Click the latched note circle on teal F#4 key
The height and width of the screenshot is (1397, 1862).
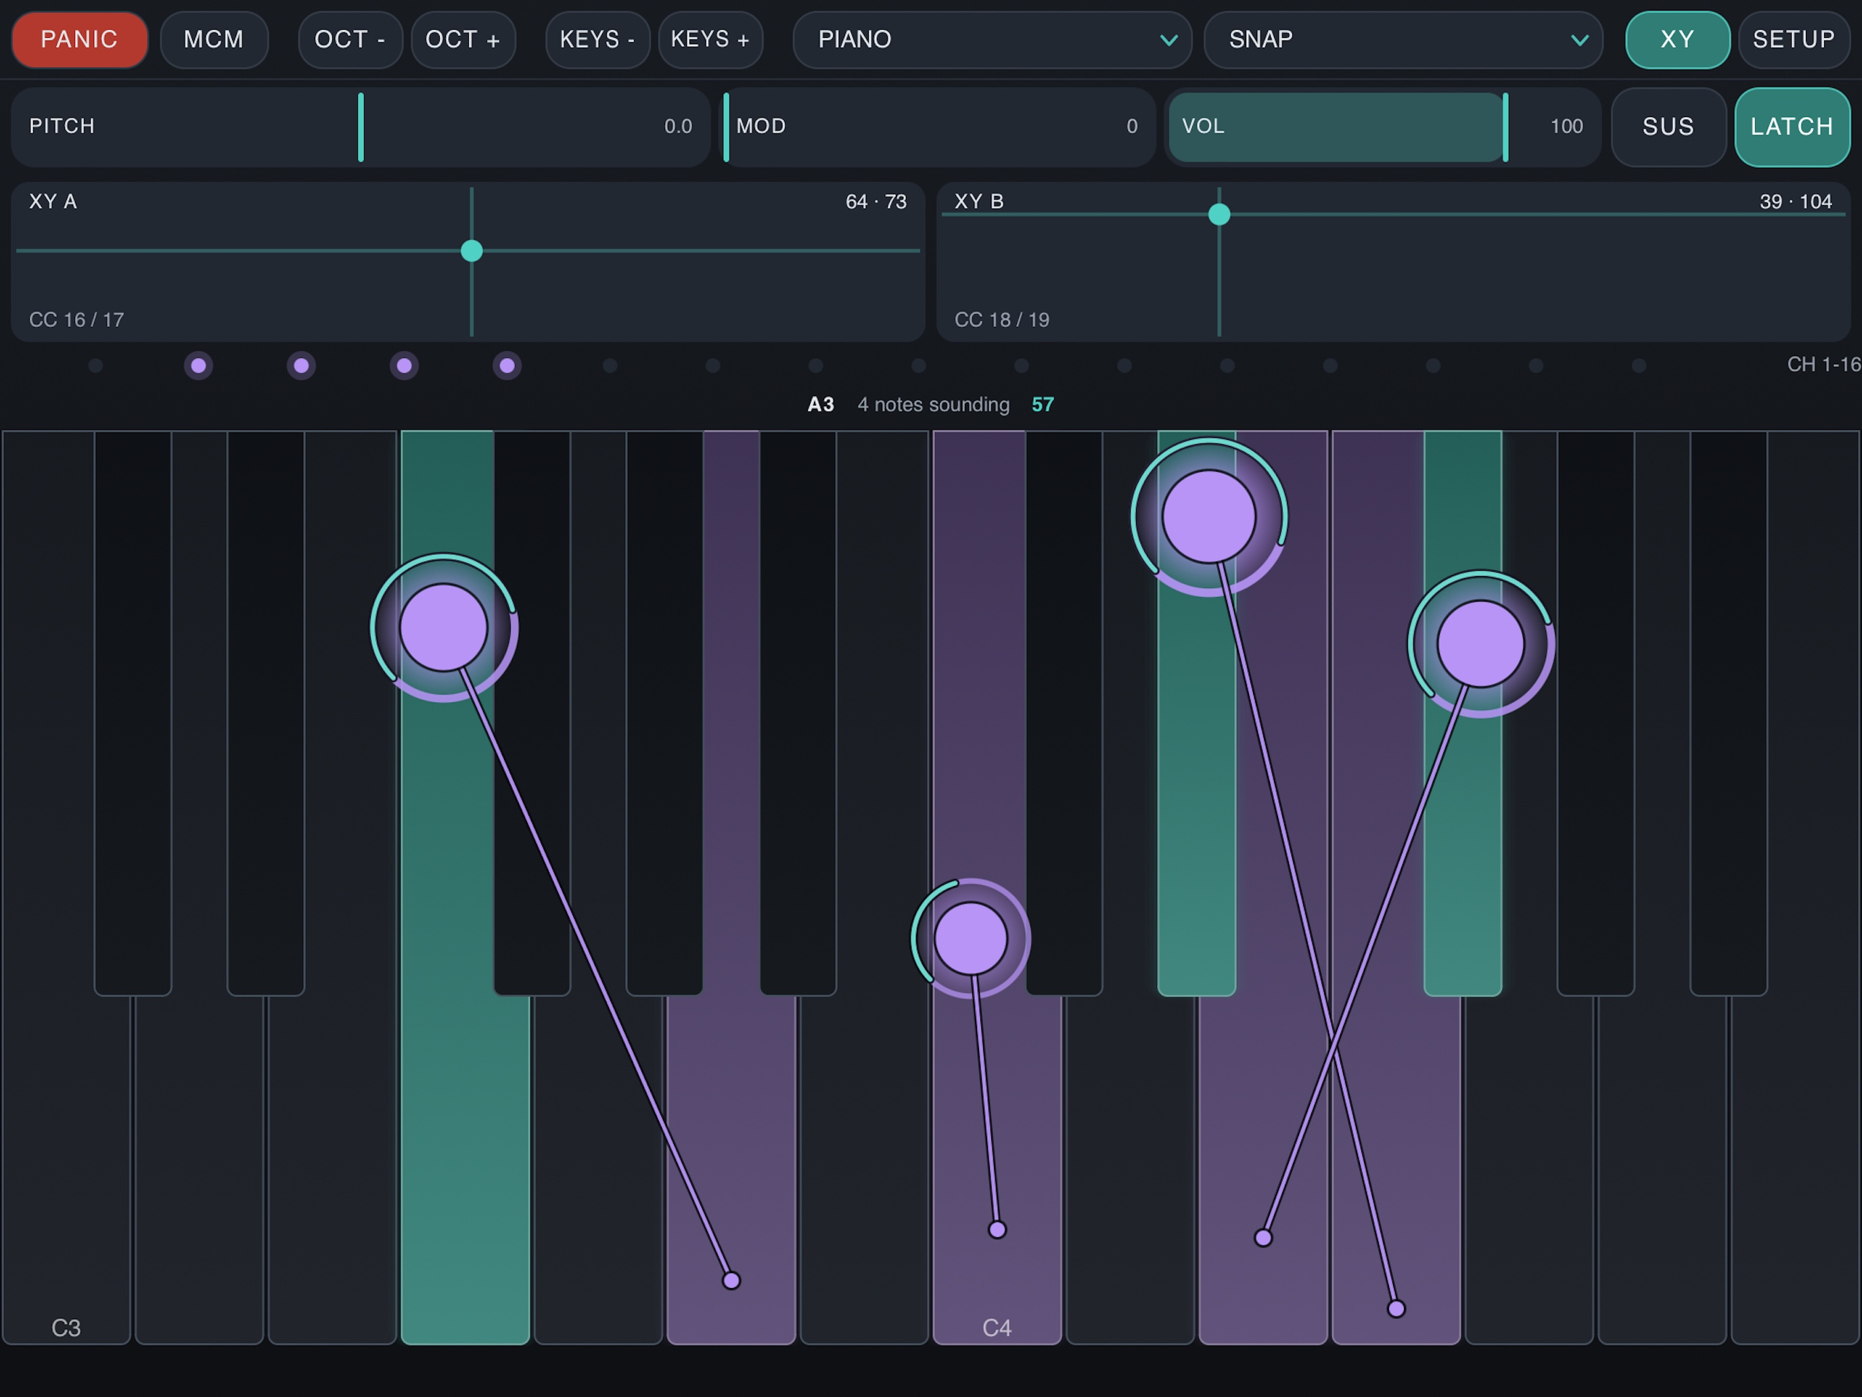(x=1480, y=644)
